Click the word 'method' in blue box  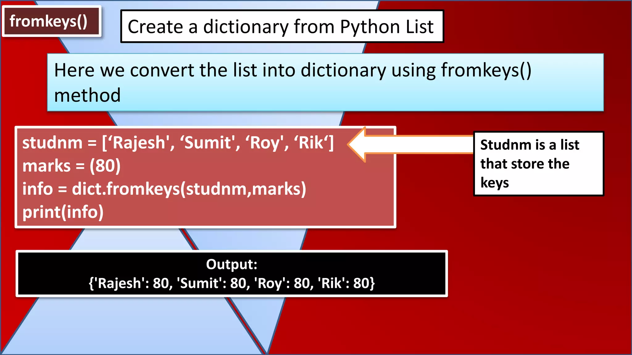87,95
